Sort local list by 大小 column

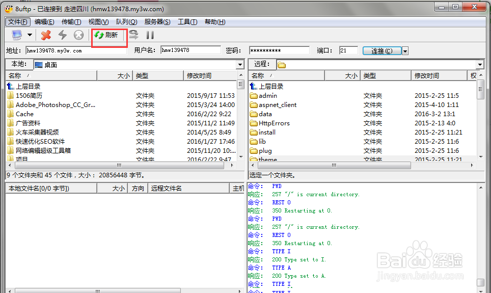[x=115, y=75]
